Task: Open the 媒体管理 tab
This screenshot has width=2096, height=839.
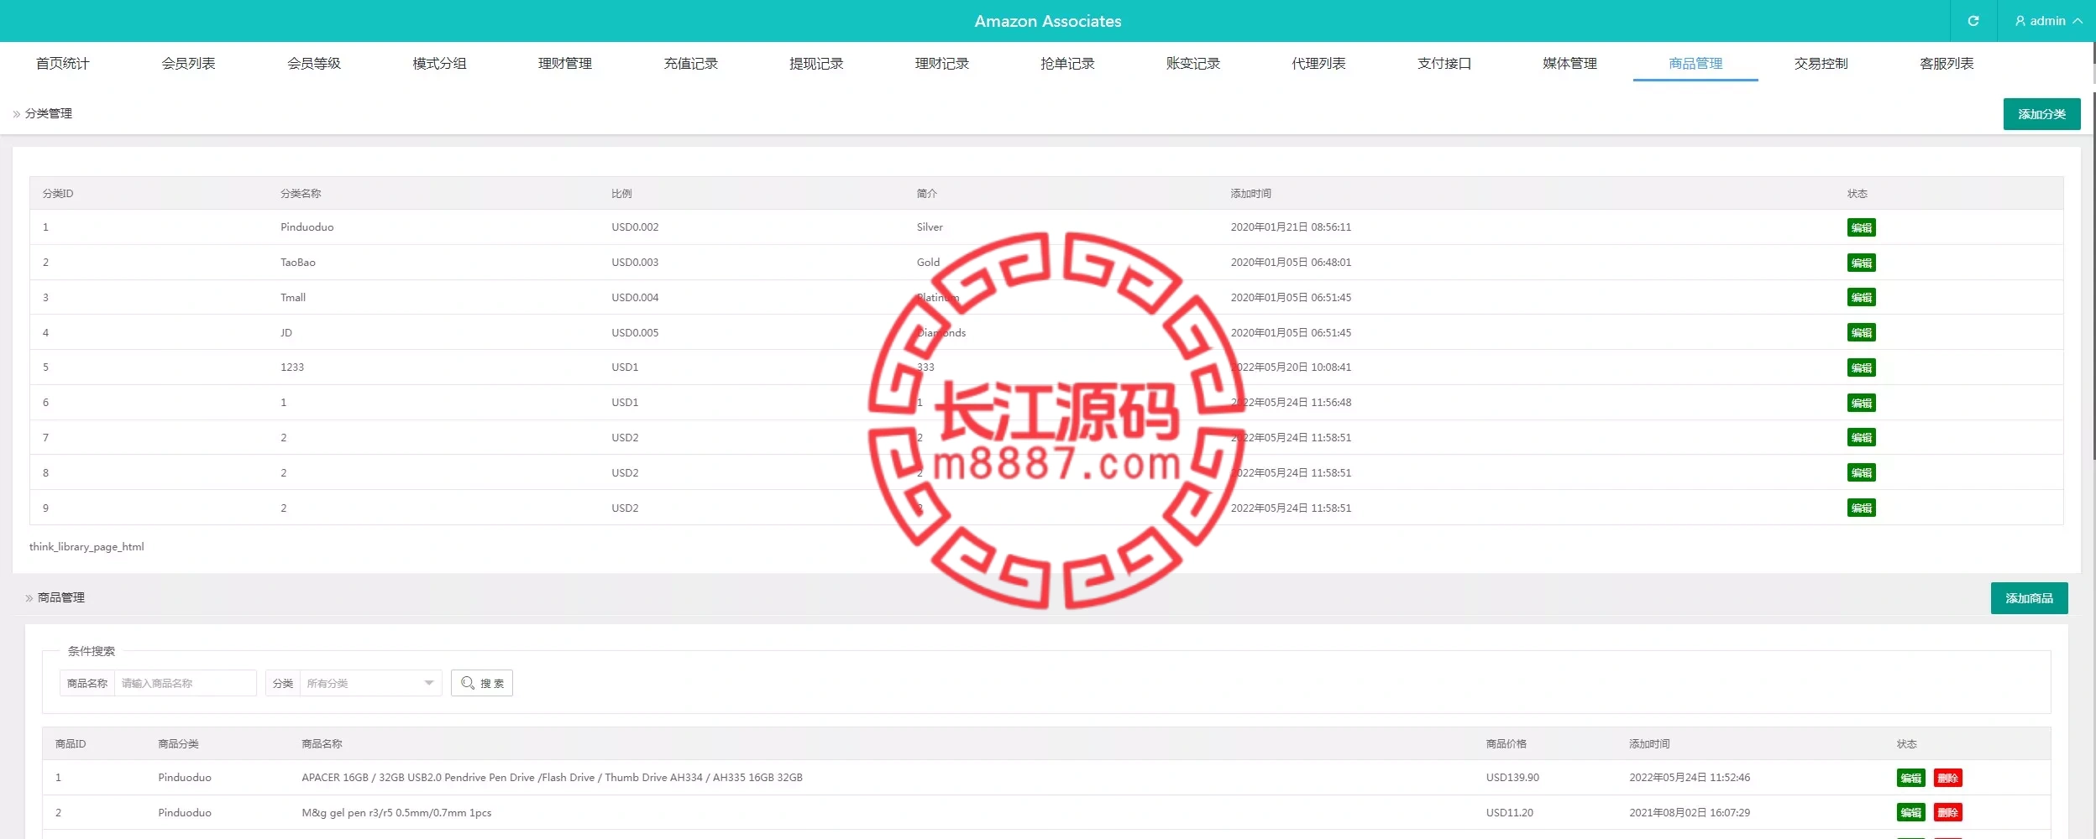Action: [1570, 64]
